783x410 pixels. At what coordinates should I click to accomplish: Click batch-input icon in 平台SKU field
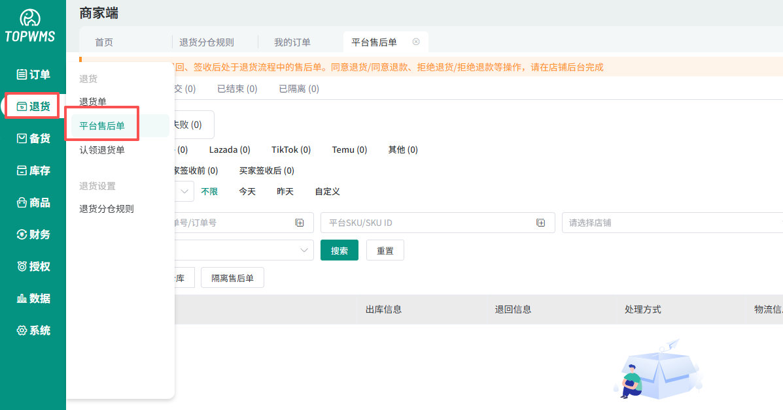541,223
